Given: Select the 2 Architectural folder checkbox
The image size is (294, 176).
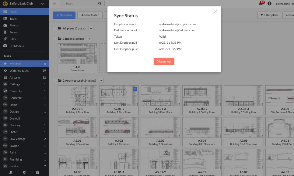Looking at the screenshot, I should [x=55, y=81].
